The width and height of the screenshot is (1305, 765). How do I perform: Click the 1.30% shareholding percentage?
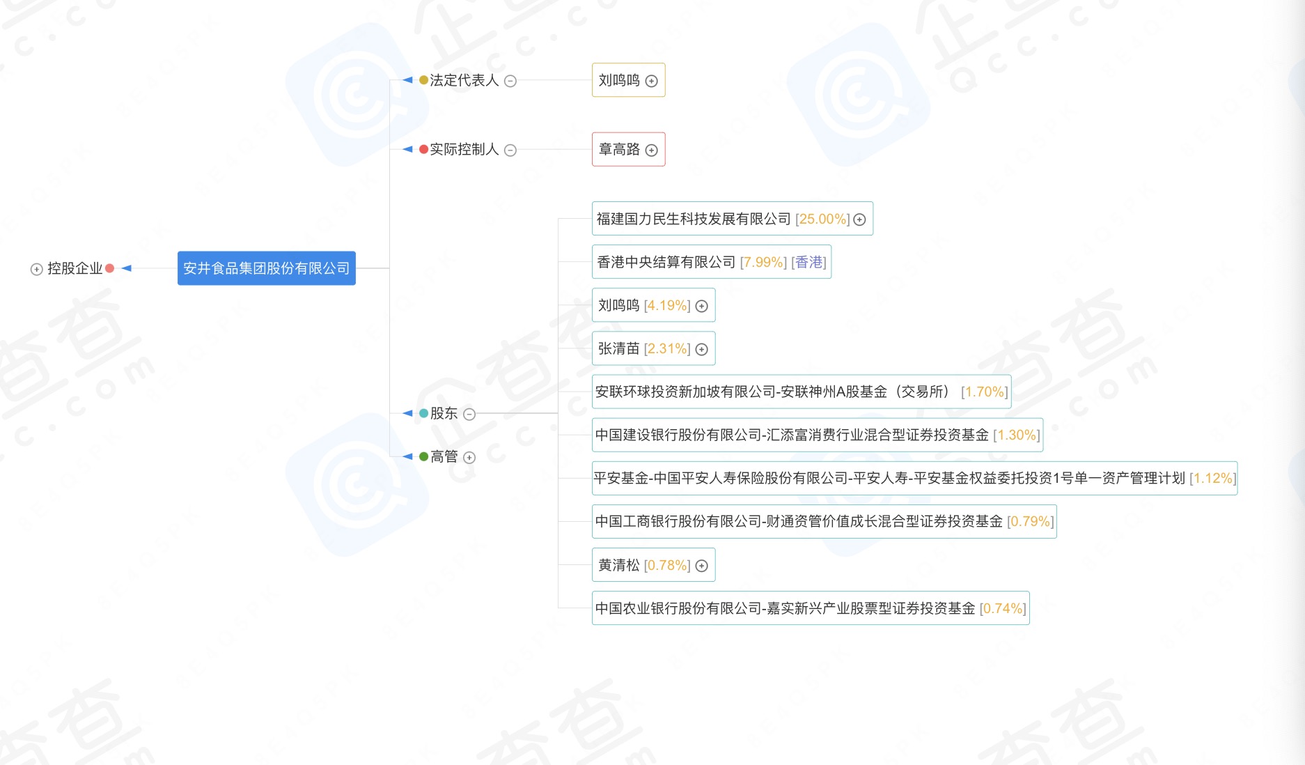click(x=1017, y=435)
